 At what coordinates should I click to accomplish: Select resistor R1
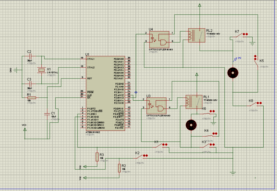click(32, 98)
